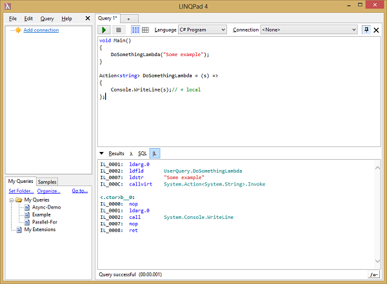387x284 pixels.
Task: Click the /o- button in status bar
Action: (373, 274)
